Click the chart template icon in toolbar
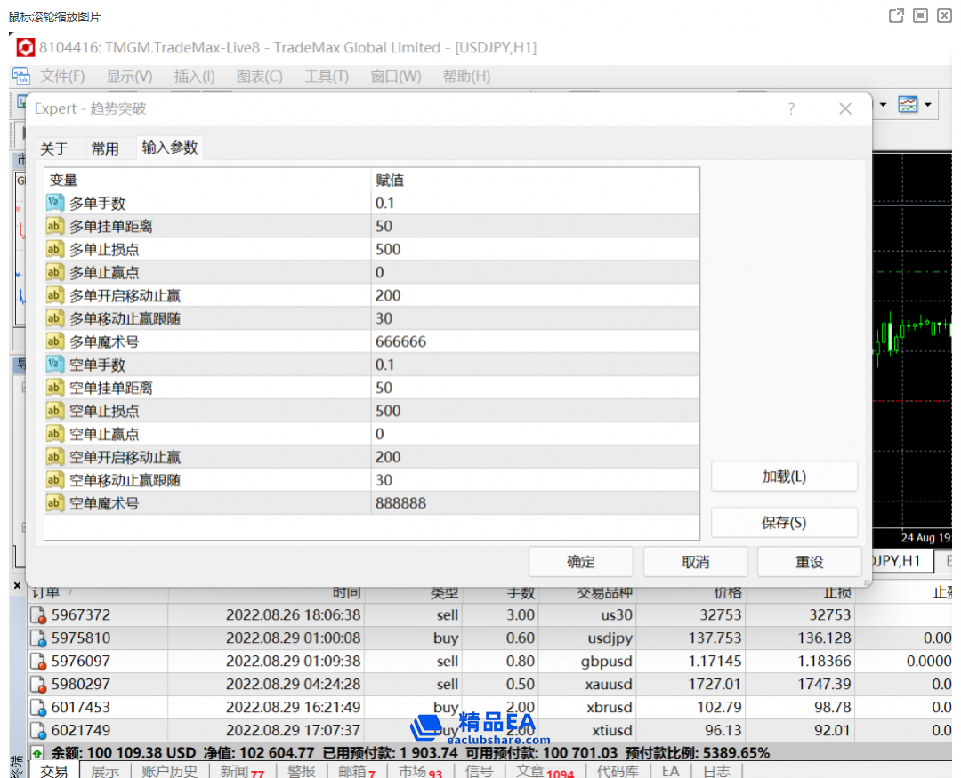 908,105
